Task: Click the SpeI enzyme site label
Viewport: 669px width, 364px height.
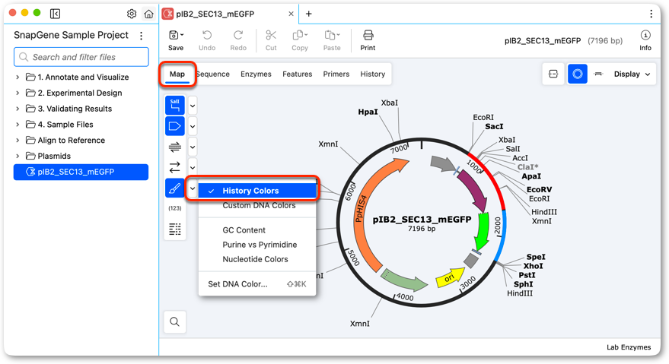Action: [536, 257]
